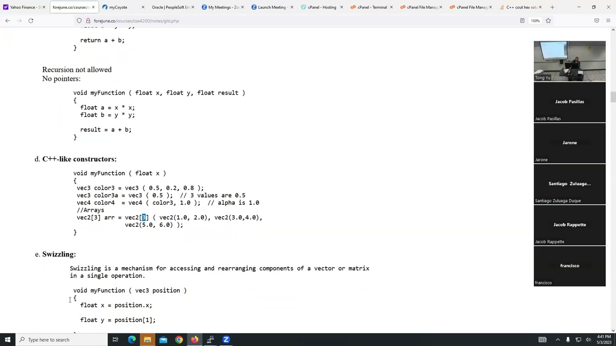Screen dimensions: 616x346
Task: Switch to the Yahoo Finance tab
Action: click(23, 7)
